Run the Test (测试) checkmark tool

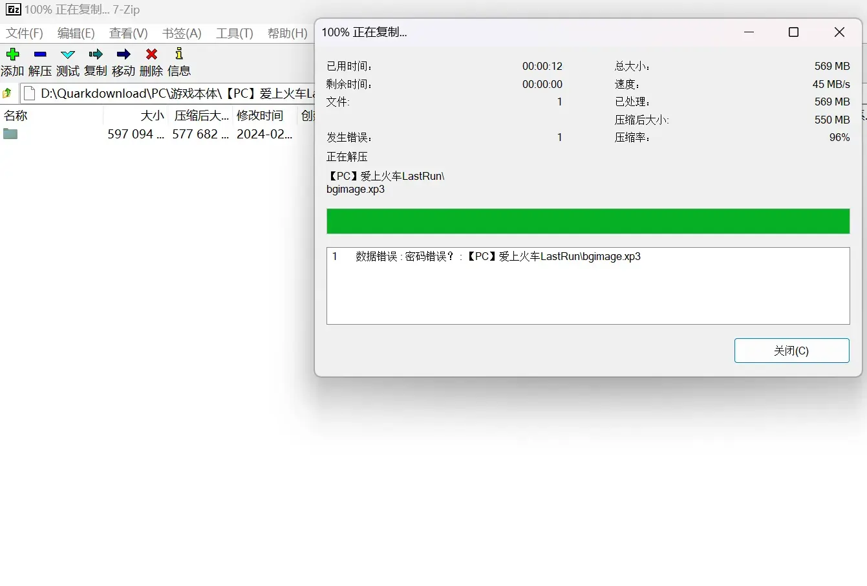coord(68,54)
